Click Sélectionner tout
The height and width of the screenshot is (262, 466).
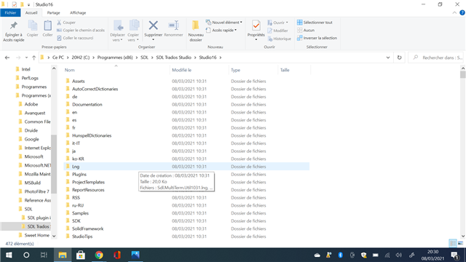[x=315, y=23]
